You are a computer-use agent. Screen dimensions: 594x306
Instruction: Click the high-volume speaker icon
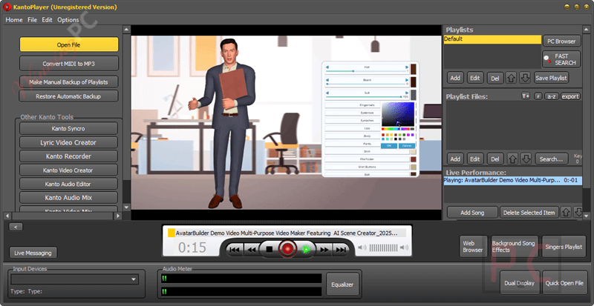(x=404, y=247)
